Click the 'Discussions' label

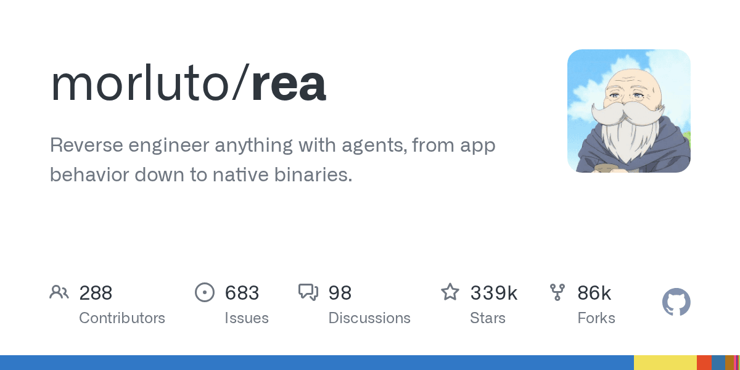pos(369,318)
